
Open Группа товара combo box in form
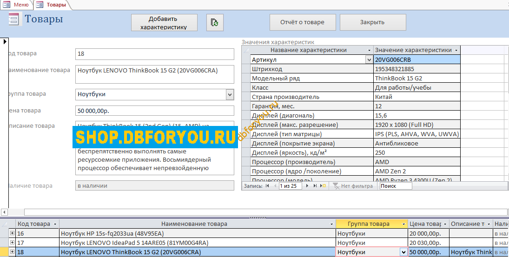coord(230,94)
